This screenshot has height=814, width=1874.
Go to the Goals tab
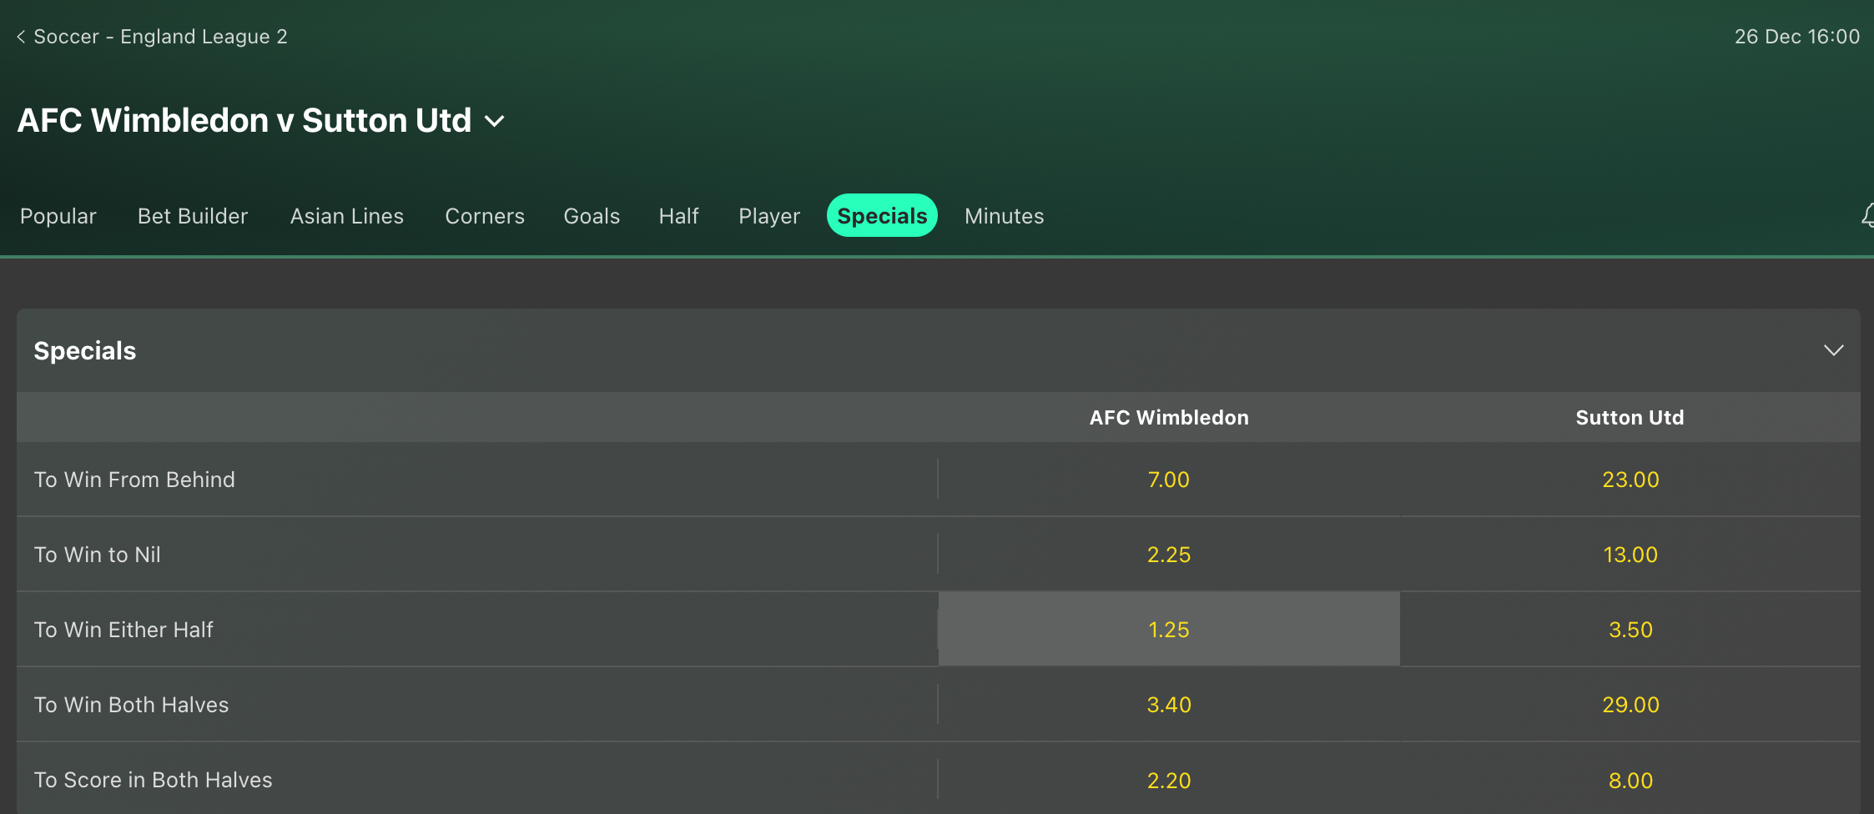(x=592, y=216)
